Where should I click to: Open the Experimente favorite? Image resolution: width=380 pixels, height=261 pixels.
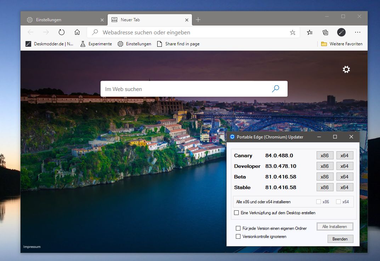coord(96,44)
